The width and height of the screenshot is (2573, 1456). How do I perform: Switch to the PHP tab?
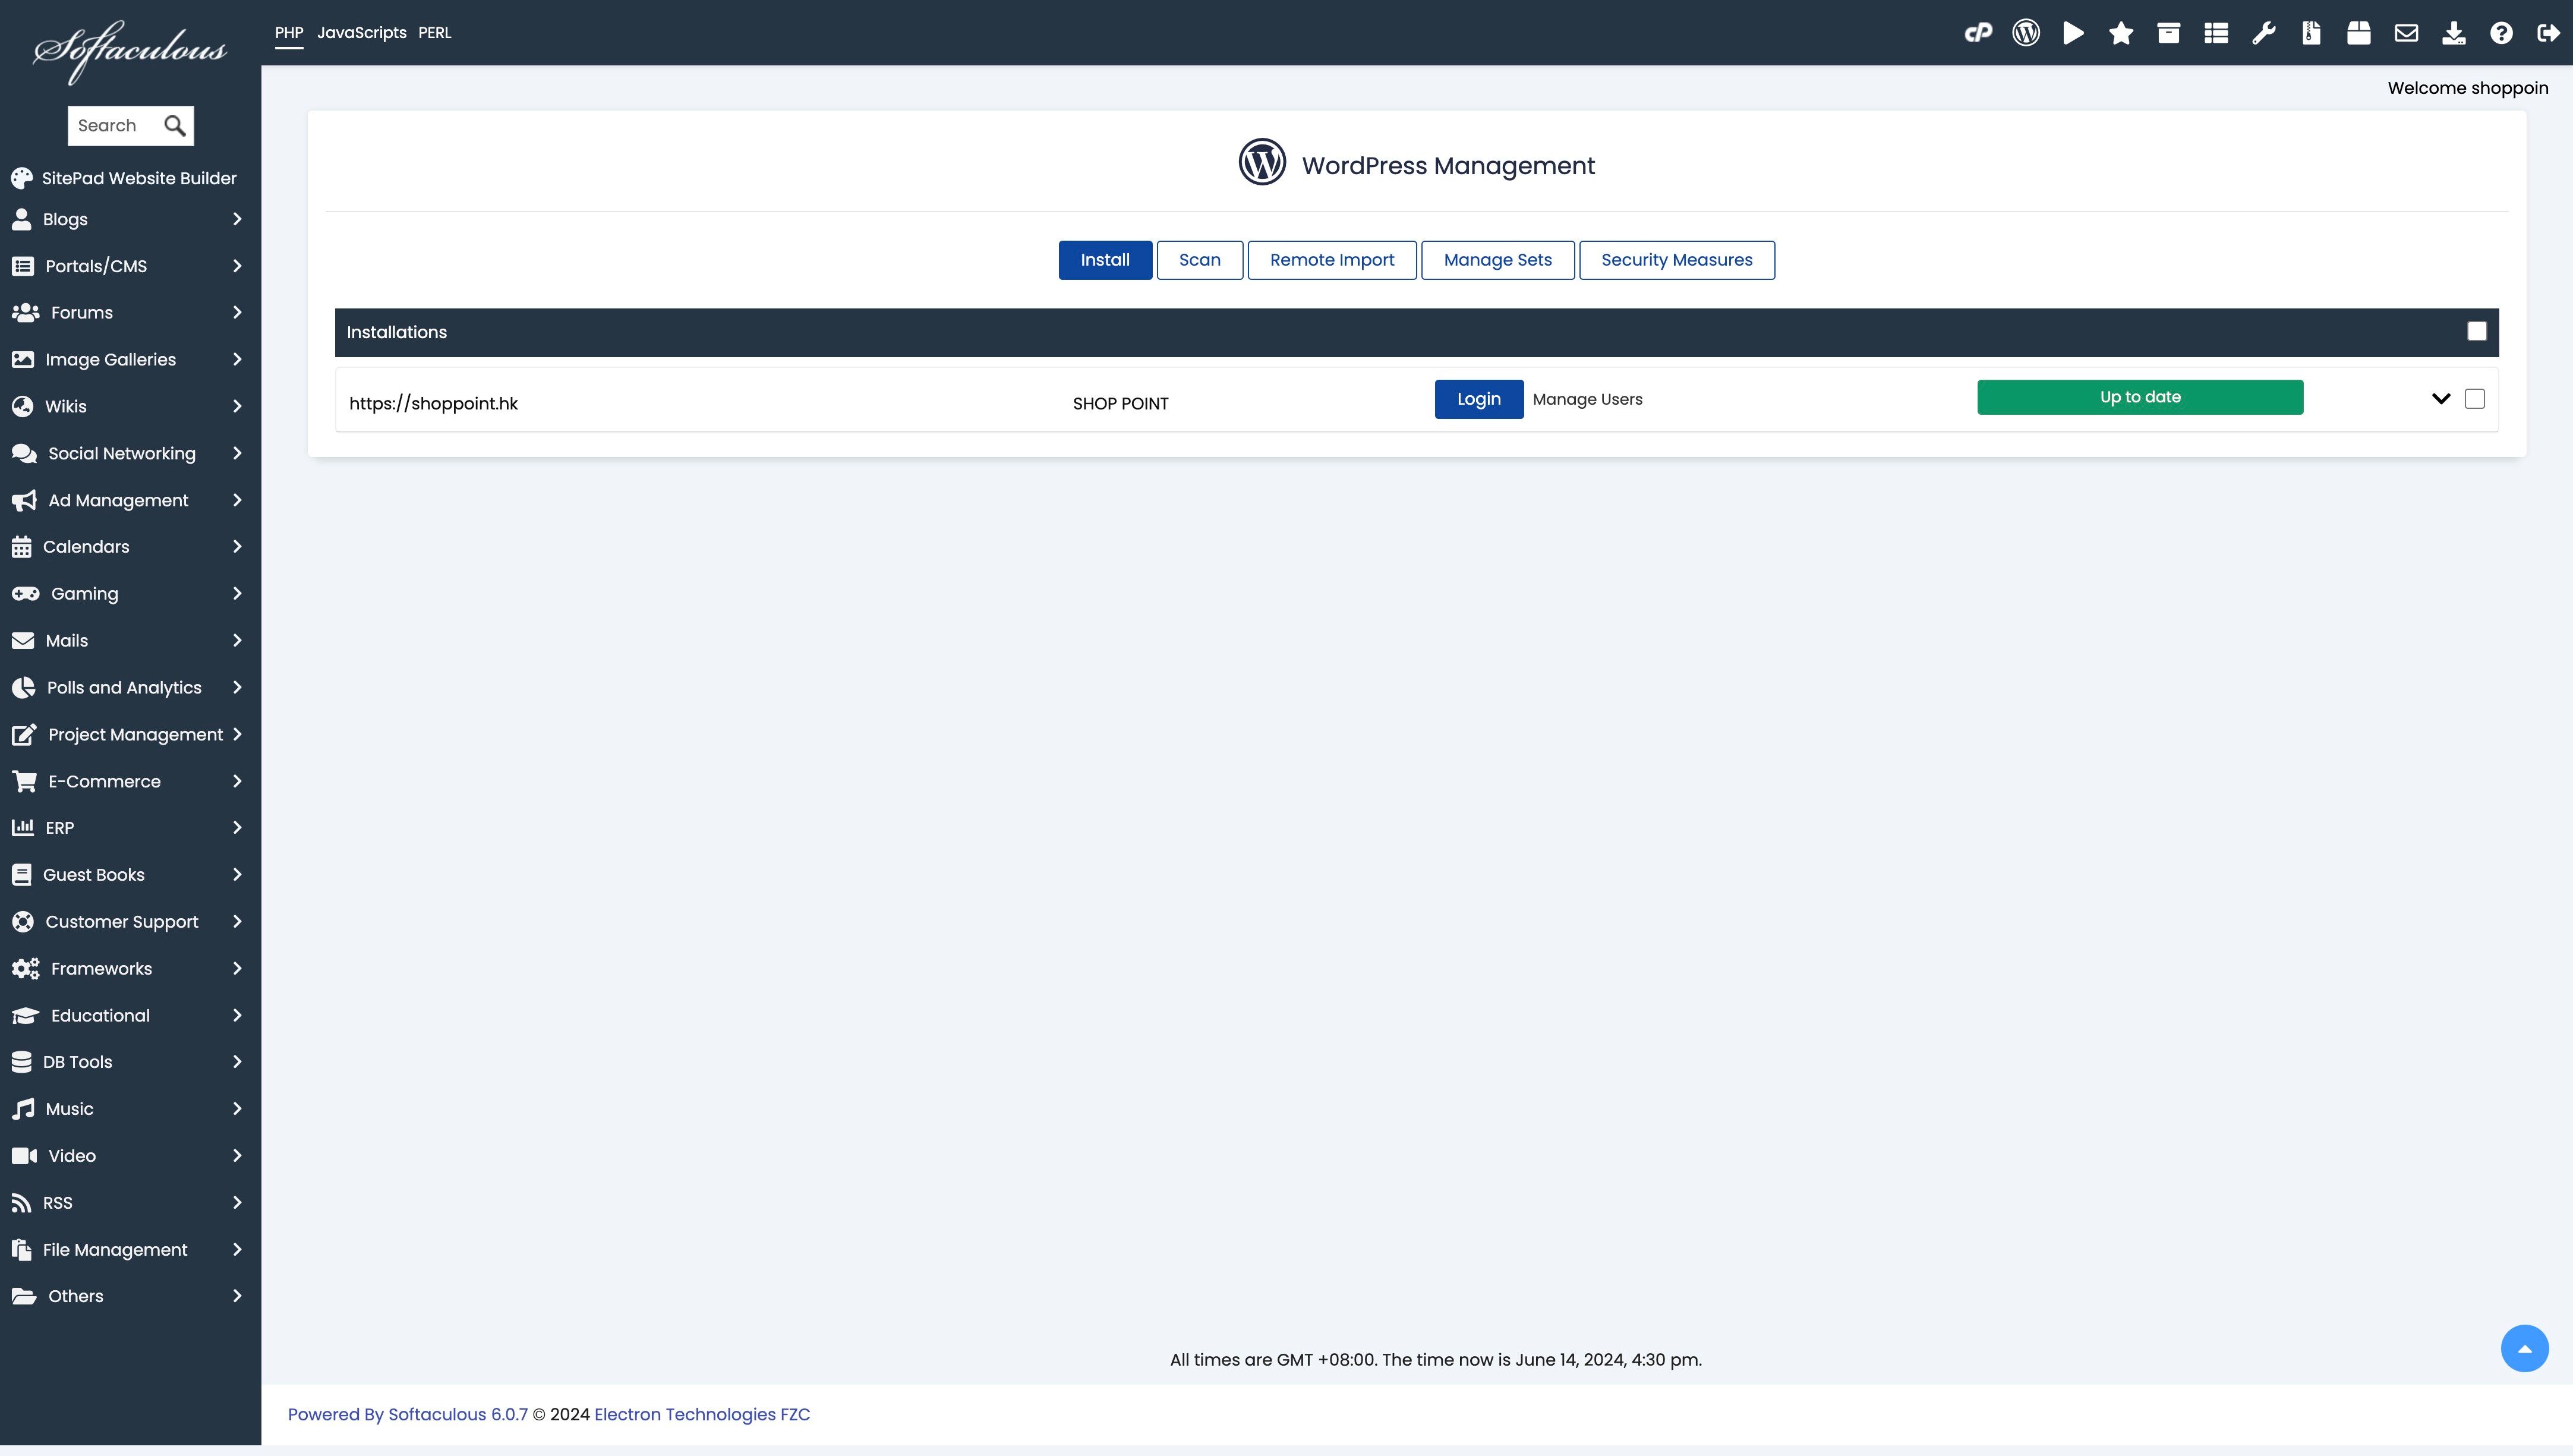[289, 33]
